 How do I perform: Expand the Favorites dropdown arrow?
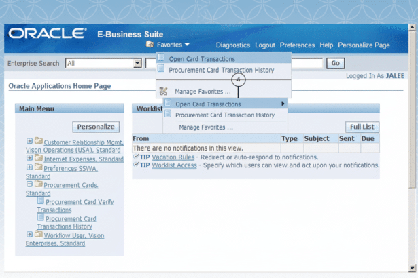(x=187, y=45)
